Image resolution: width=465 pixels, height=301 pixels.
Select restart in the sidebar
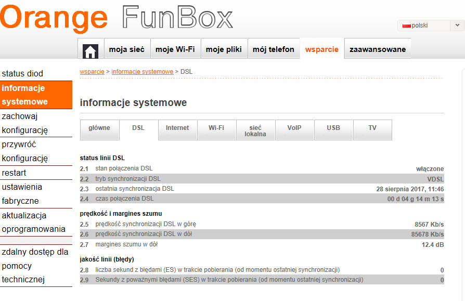14,173
